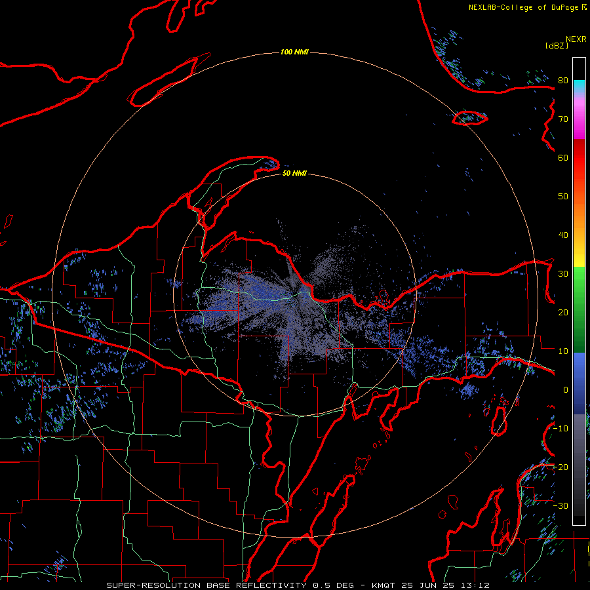Click the 25 JUN 25 date text
Viewport: 590px width, 590px height.
(x=427, y=585)
